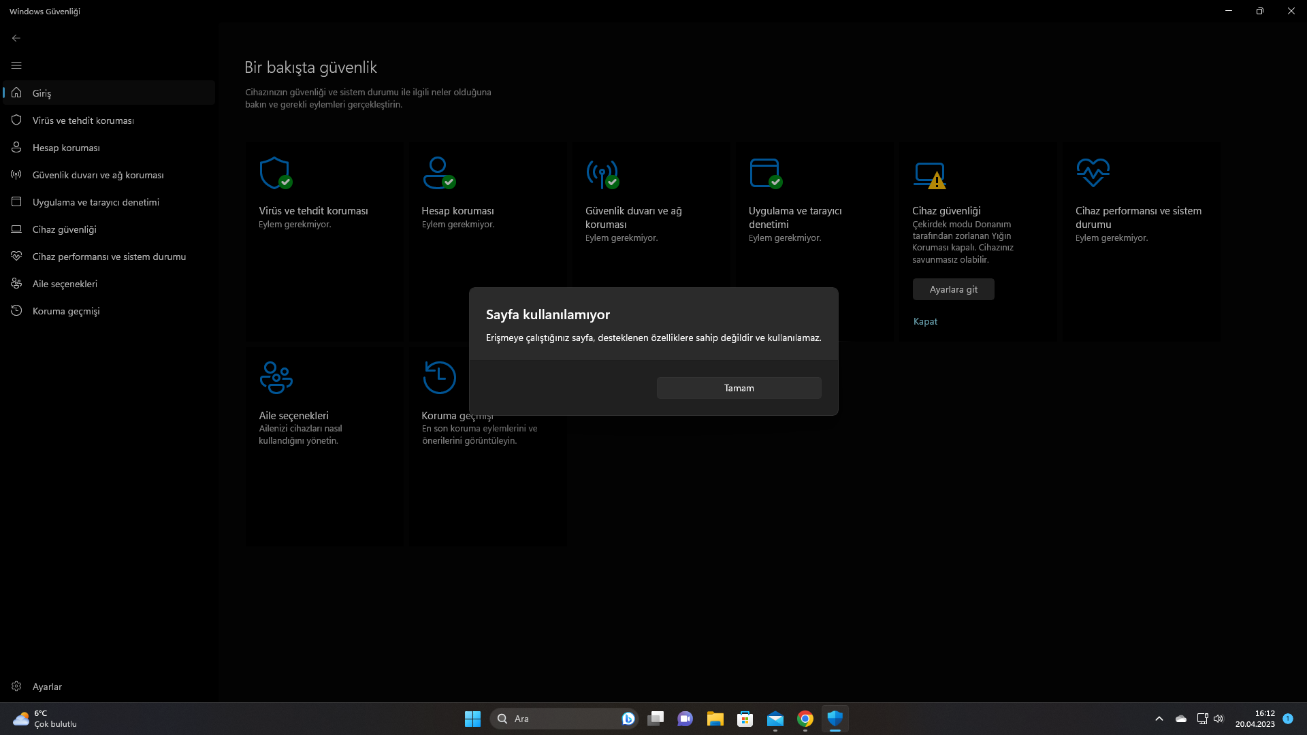Open Cihaz güvenliği laptop warning icon

tap(929, 175)
